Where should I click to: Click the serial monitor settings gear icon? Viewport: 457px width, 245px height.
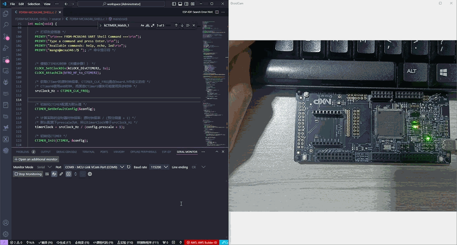pyautogui.click(x=90, y=174)
